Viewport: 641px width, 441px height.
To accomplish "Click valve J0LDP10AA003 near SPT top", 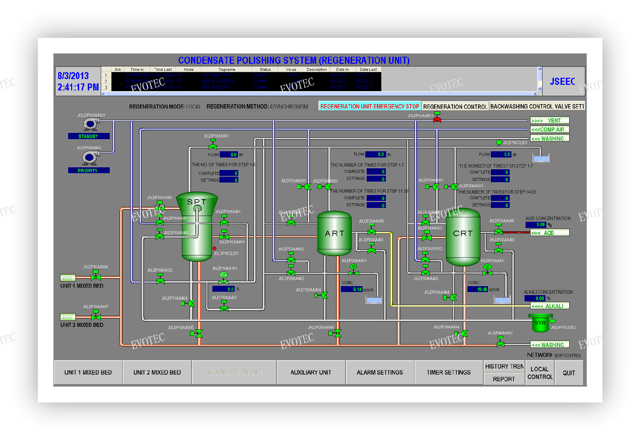I will coord(160,206).
